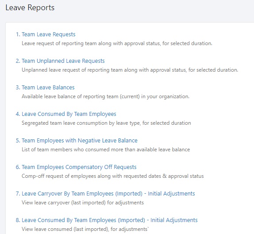Open the Team Leave Requests report
The image size is (254, 234).
[48, 35]
